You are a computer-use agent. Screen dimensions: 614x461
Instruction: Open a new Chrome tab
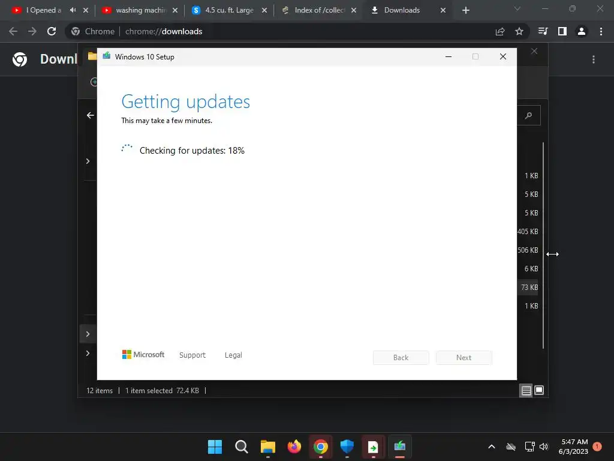tap(465, 10)
